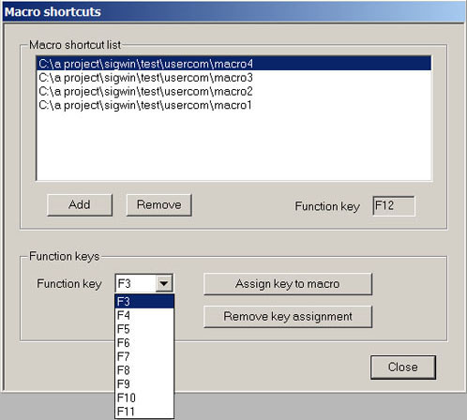The width and height of the screenshot is (467, 420).
Task: Select the macro4 entry in shortcut list
Action: (233, 64)
